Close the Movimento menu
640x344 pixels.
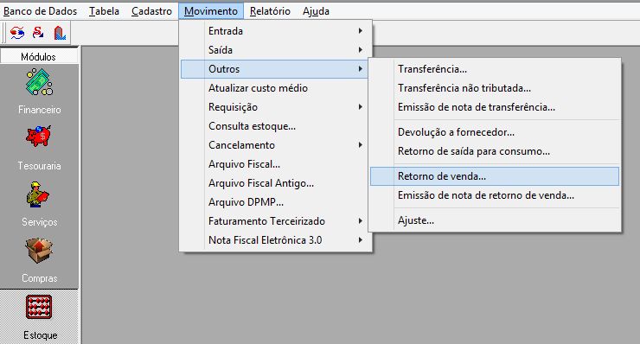point(211,11)
